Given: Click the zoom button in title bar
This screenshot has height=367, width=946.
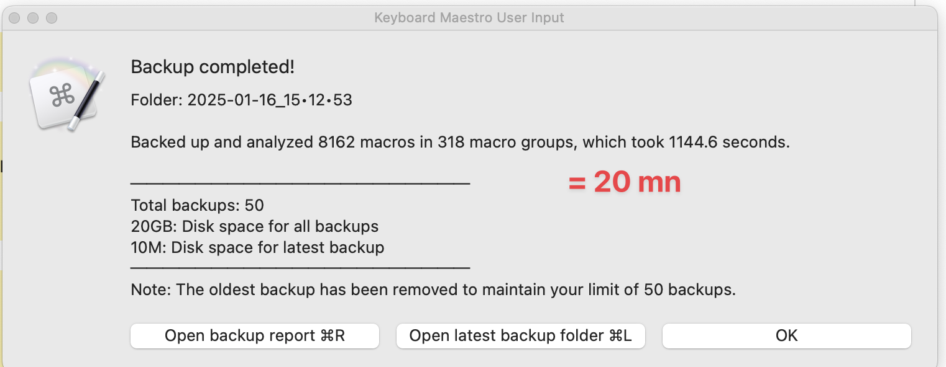Looking at the screenshot, I should tap(52, 18).
